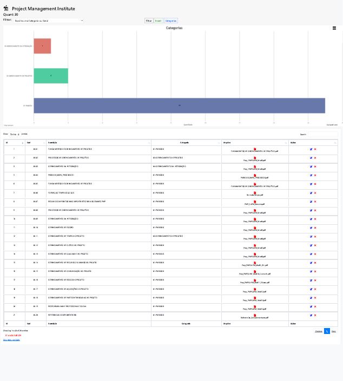
Task: Open PDF icon for TERMOS DE TEMPO E LOCAIS
Action: click(x=255, y=192)
